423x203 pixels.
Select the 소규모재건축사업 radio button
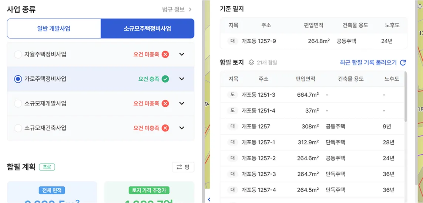pyautogui.click(x=18, y=128)
